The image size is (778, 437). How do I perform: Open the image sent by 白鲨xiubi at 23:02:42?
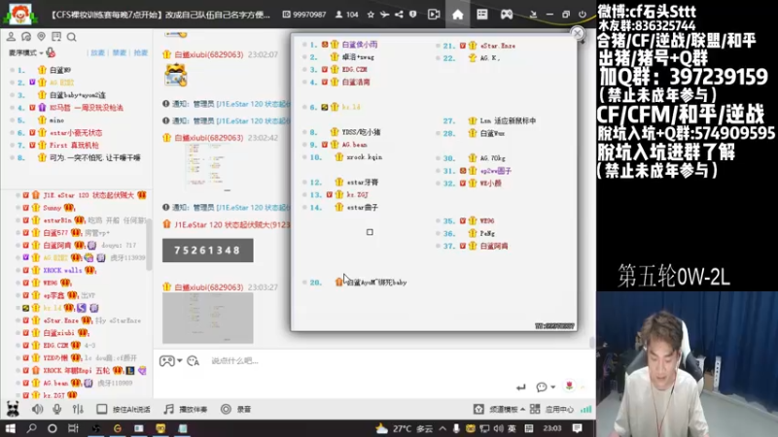pyautogui.click(x=207, y=167)
